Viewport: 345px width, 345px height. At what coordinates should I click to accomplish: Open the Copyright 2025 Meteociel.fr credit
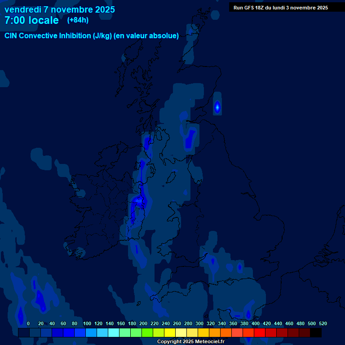(x=190, y=342)
